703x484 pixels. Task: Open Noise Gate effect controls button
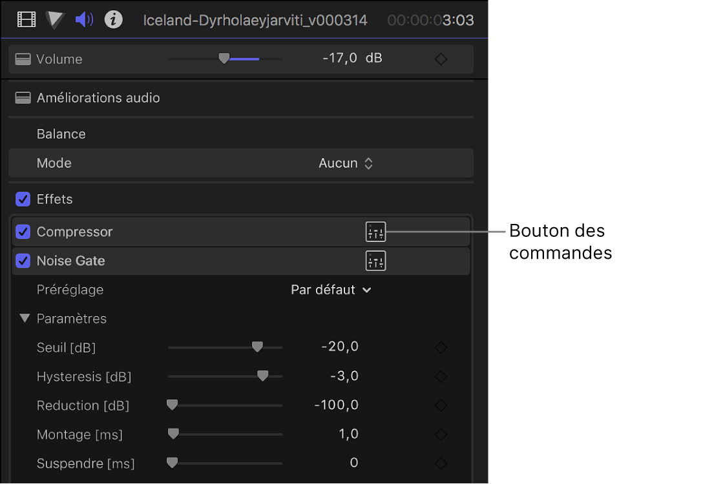coord(375,261)
